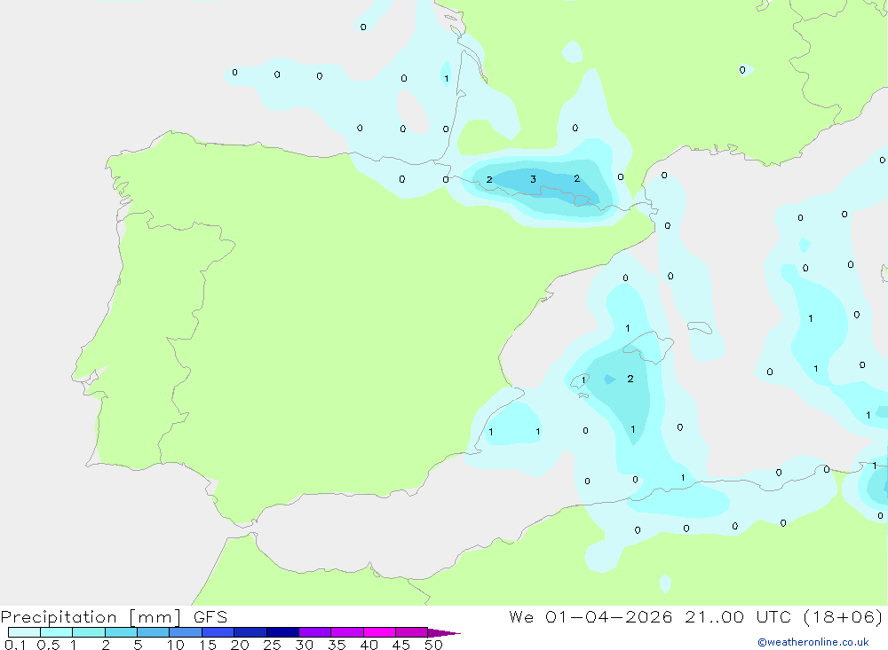
Task: Pick the 15–20 mm royal blue legend swatch
Action: tap(218, 632)
